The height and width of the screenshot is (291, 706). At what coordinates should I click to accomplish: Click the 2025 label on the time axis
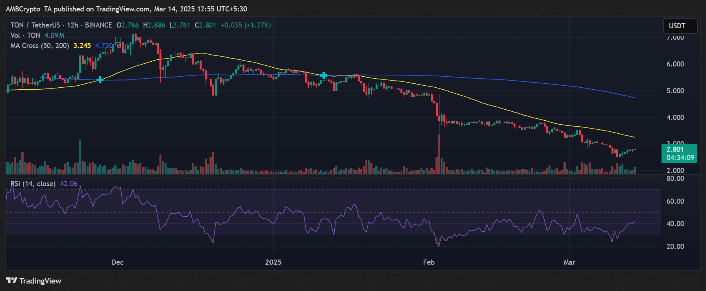(273, 262)
